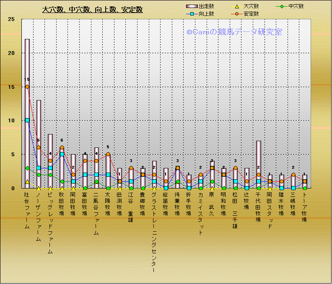Image resolution: width=332 pixels, height=284 pixels.
Task: Select orange 安定数 point for 社台ファーム
Action: click(x=27, y=87)
